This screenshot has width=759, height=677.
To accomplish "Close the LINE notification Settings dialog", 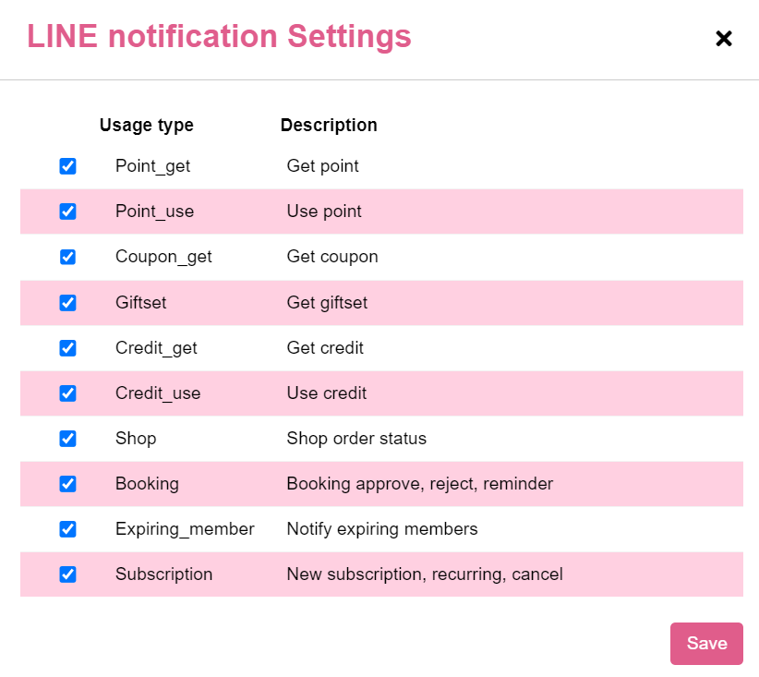I will pos(724,38).
